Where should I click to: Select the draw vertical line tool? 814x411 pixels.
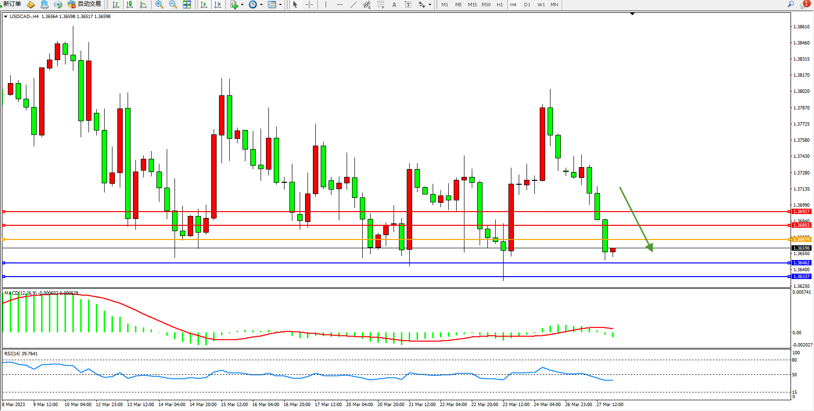pos(326,5)
